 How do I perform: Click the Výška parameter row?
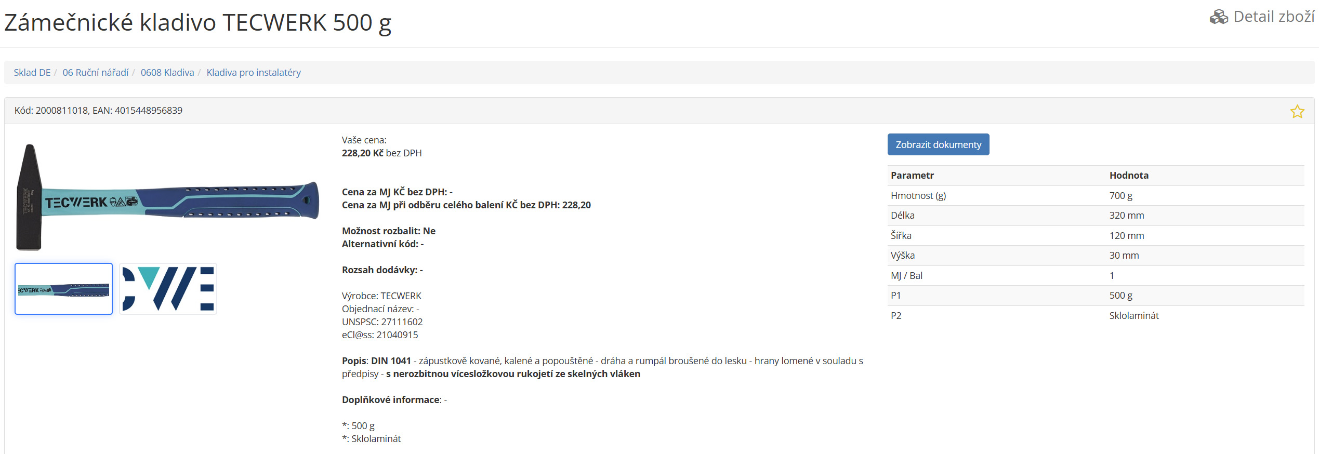(x=1095, y=256)
